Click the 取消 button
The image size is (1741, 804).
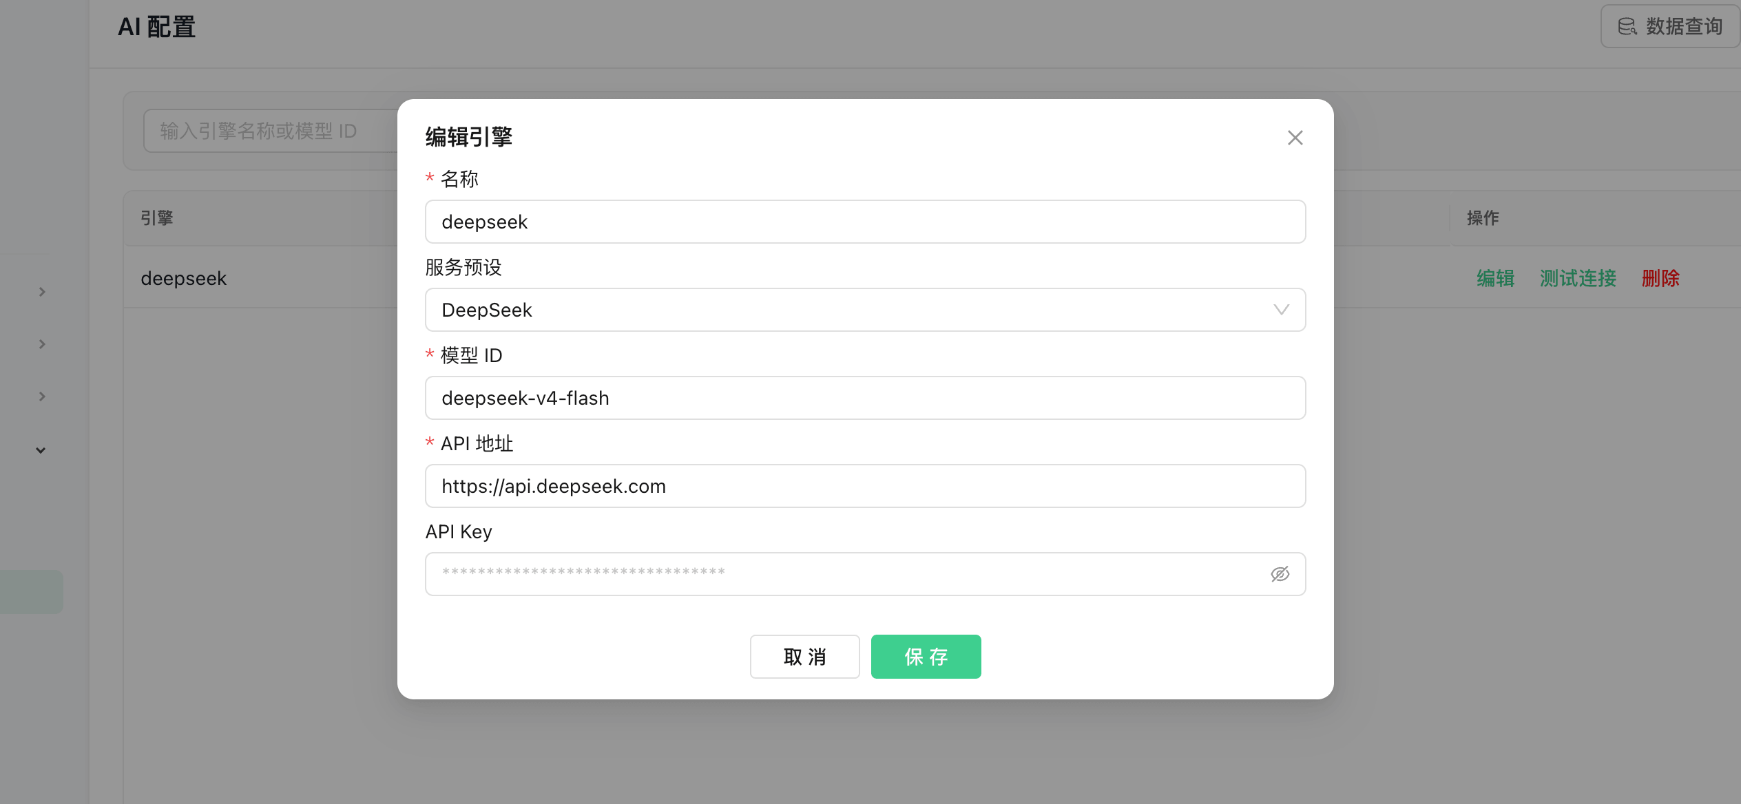tap(804, 657)
